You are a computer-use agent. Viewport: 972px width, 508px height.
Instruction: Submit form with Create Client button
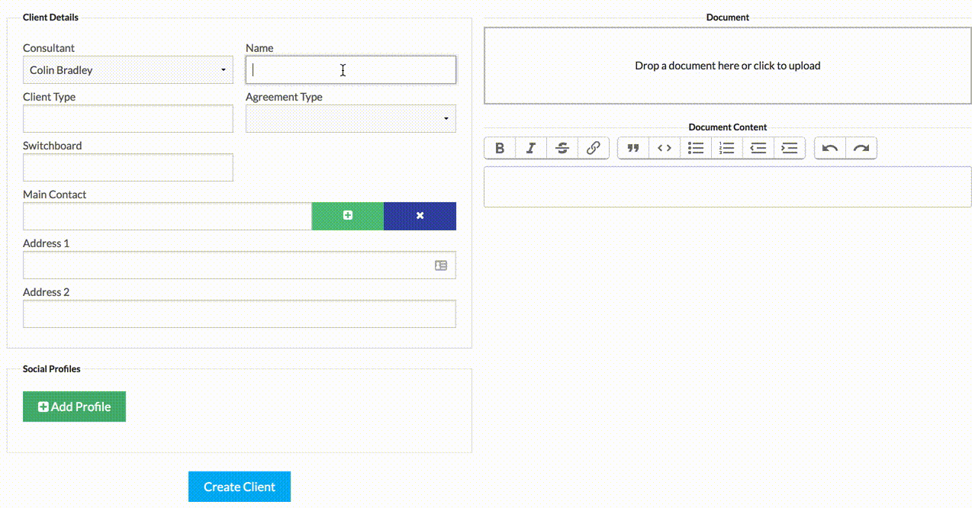click(x=240, y=487)
